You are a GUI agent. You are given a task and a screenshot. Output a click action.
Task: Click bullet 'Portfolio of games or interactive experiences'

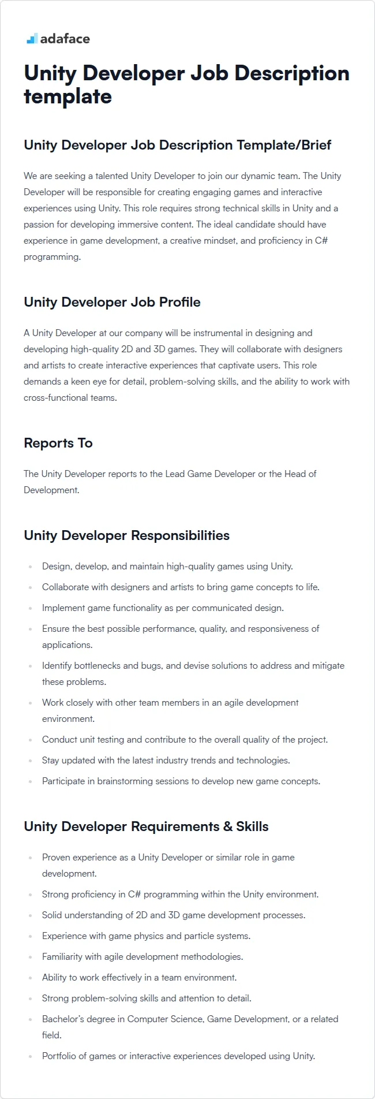pos(179,1056)
